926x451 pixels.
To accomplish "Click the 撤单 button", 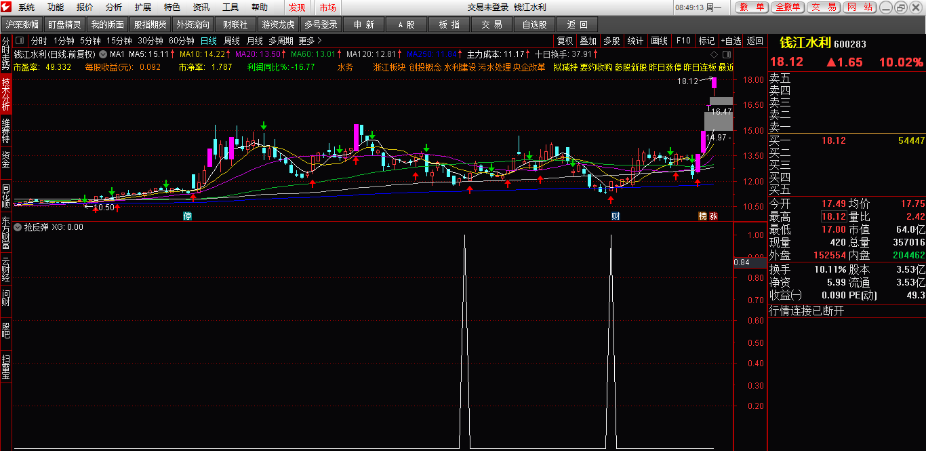I will tap(752, 7).
